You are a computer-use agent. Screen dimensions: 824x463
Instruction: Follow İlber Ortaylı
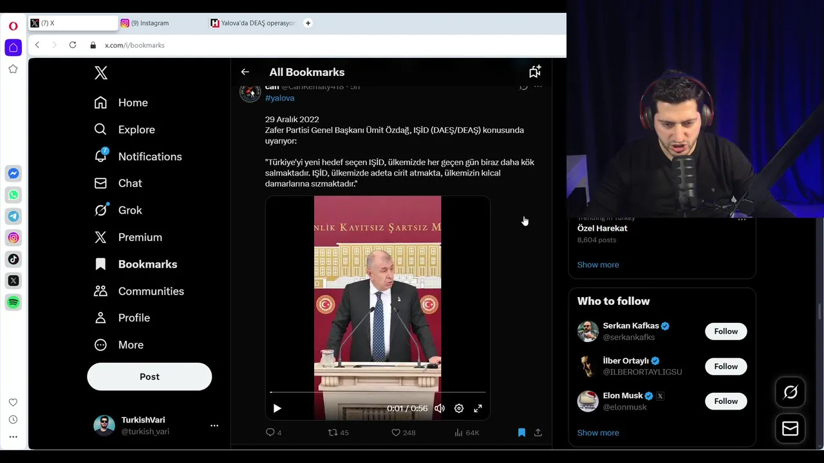pyautogui.click(x=726, y=367)
